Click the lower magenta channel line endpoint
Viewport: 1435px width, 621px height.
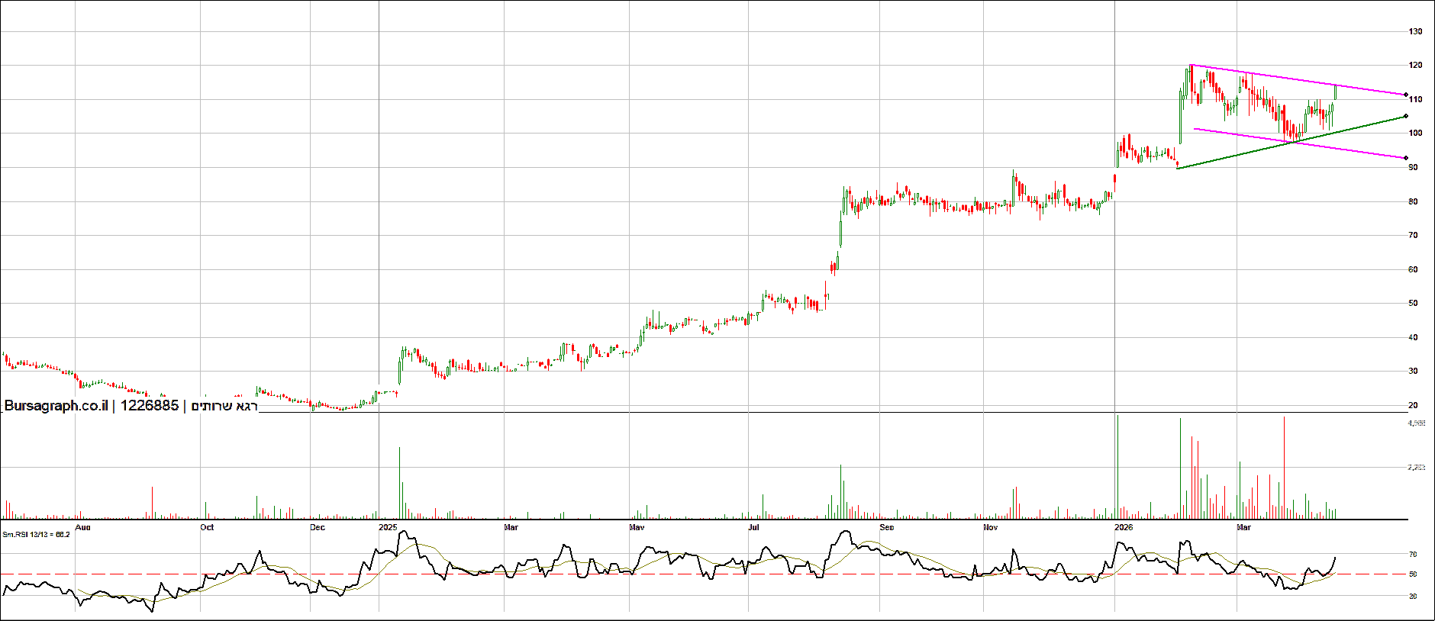tap(1406, 158)
